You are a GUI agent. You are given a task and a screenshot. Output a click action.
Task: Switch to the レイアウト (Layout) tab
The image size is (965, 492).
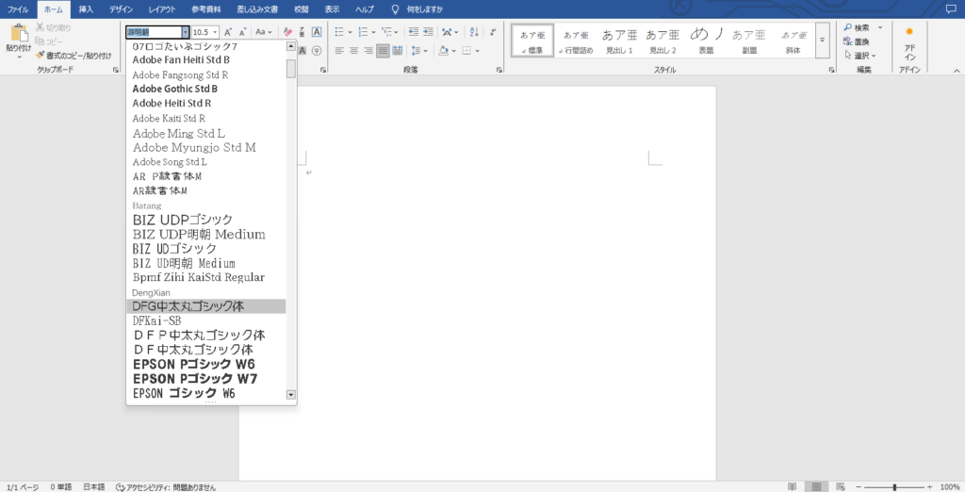pos(161,8)
